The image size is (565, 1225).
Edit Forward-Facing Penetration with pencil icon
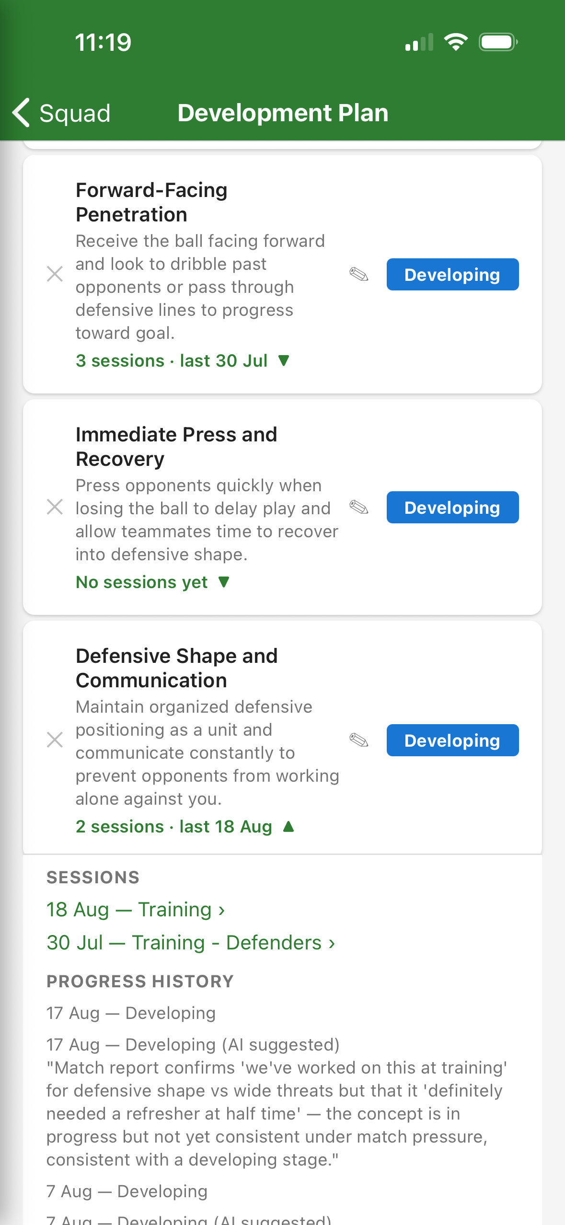pyautogui.click(x=359, y=274)
